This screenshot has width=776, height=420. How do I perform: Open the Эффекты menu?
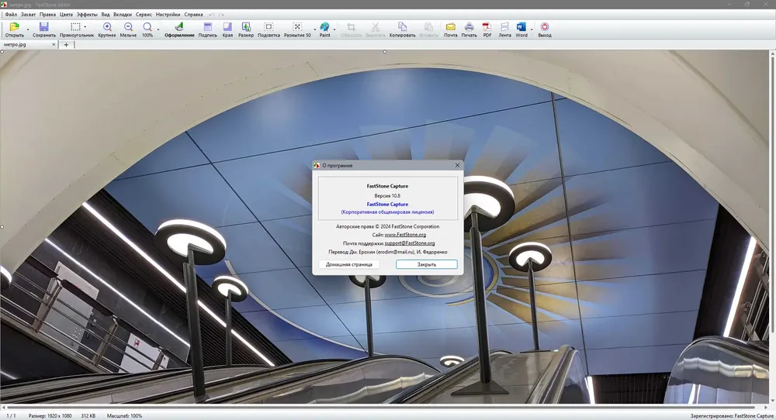(87, 15)
